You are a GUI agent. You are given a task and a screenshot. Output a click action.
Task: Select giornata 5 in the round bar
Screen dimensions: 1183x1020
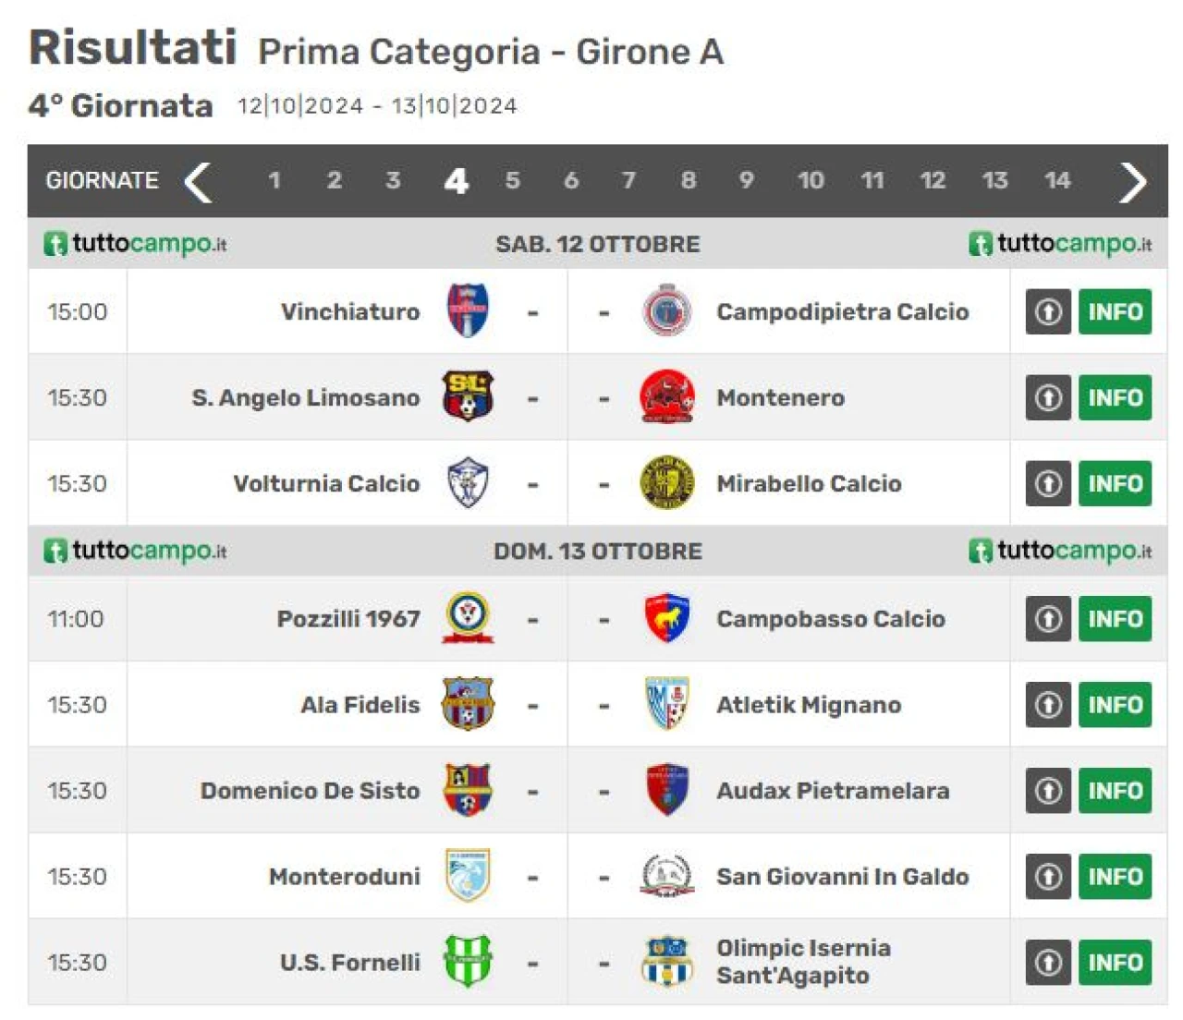[512, 180]
